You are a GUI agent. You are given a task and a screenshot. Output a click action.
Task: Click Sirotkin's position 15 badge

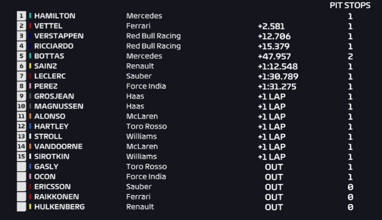pos(21,156)
